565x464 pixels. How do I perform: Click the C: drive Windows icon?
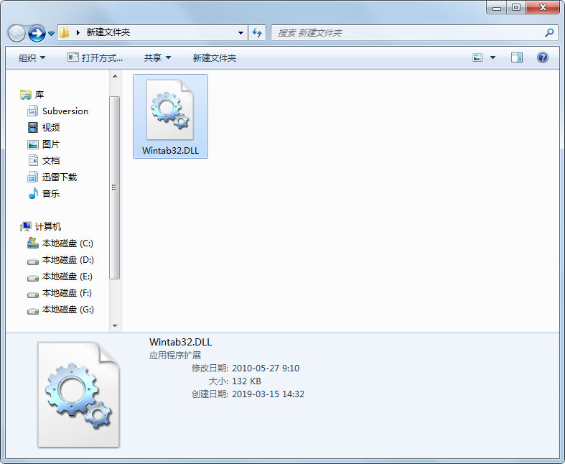(33, 243)
